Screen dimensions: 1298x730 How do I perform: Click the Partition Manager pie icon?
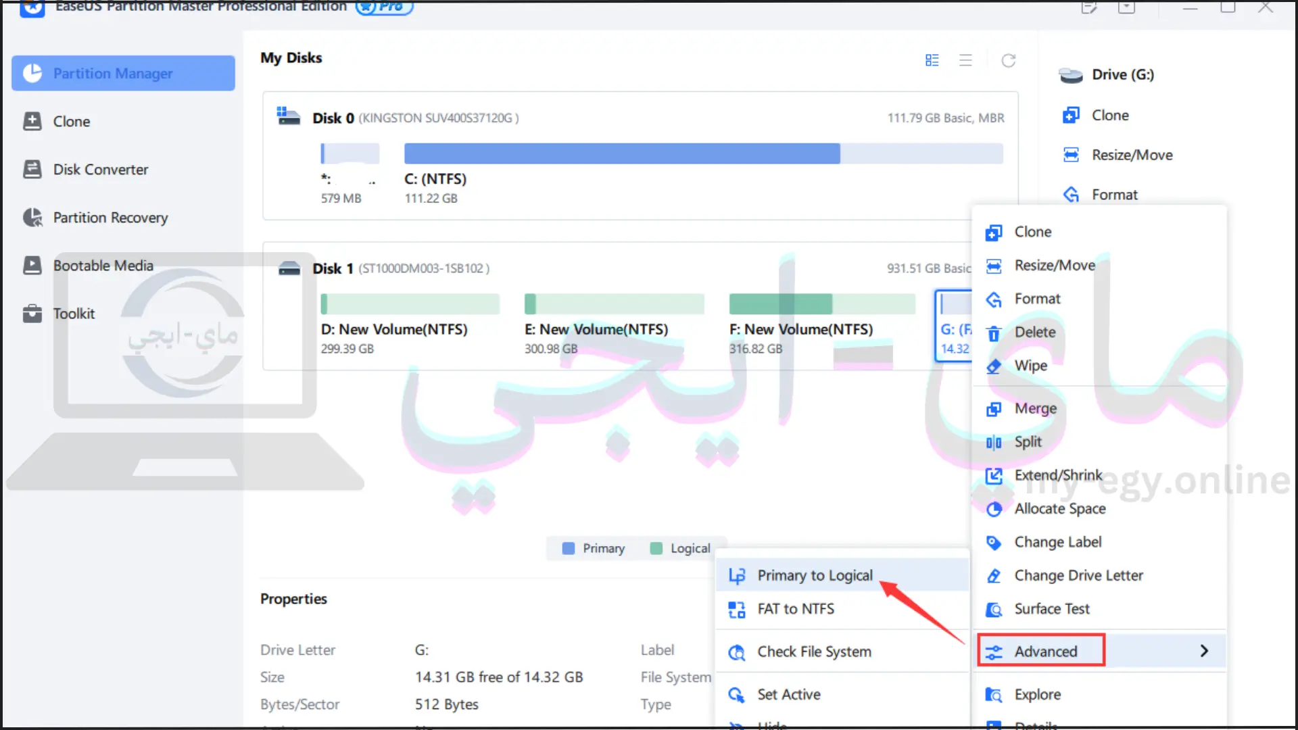tap(32, 73)
